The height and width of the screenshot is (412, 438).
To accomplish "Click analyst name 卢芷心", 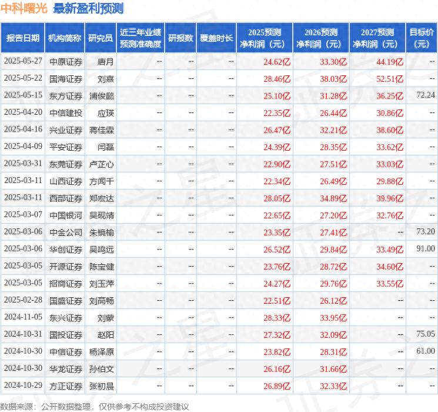I will pyautogui.click(x=102, y=164).
